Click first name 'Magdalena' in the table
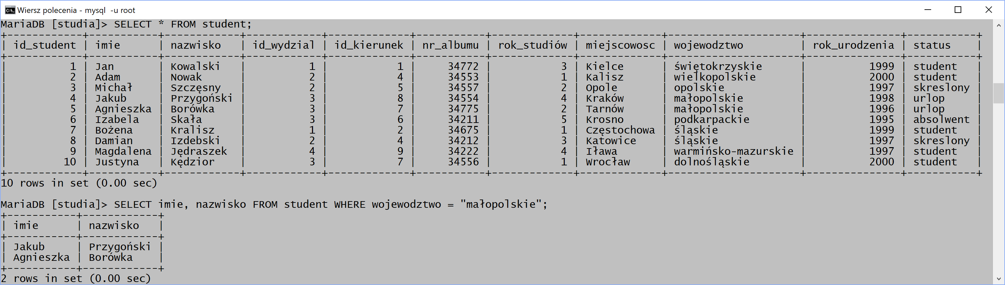1005x285 pixels. [123, 151]
